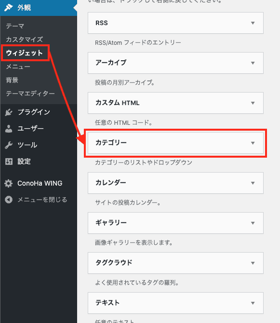
Task: Click the ツール wrench icon
Action: click(x=9, y=145)
